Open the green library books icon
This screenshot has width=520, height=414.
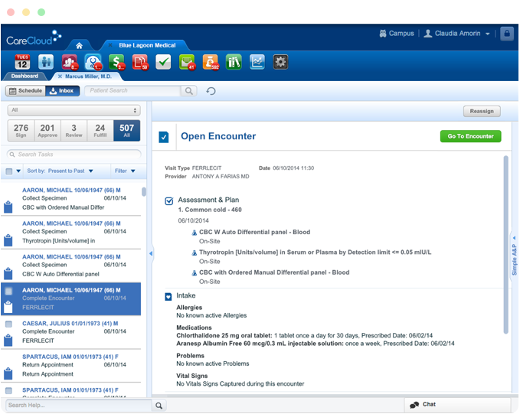tap(234, 62)
